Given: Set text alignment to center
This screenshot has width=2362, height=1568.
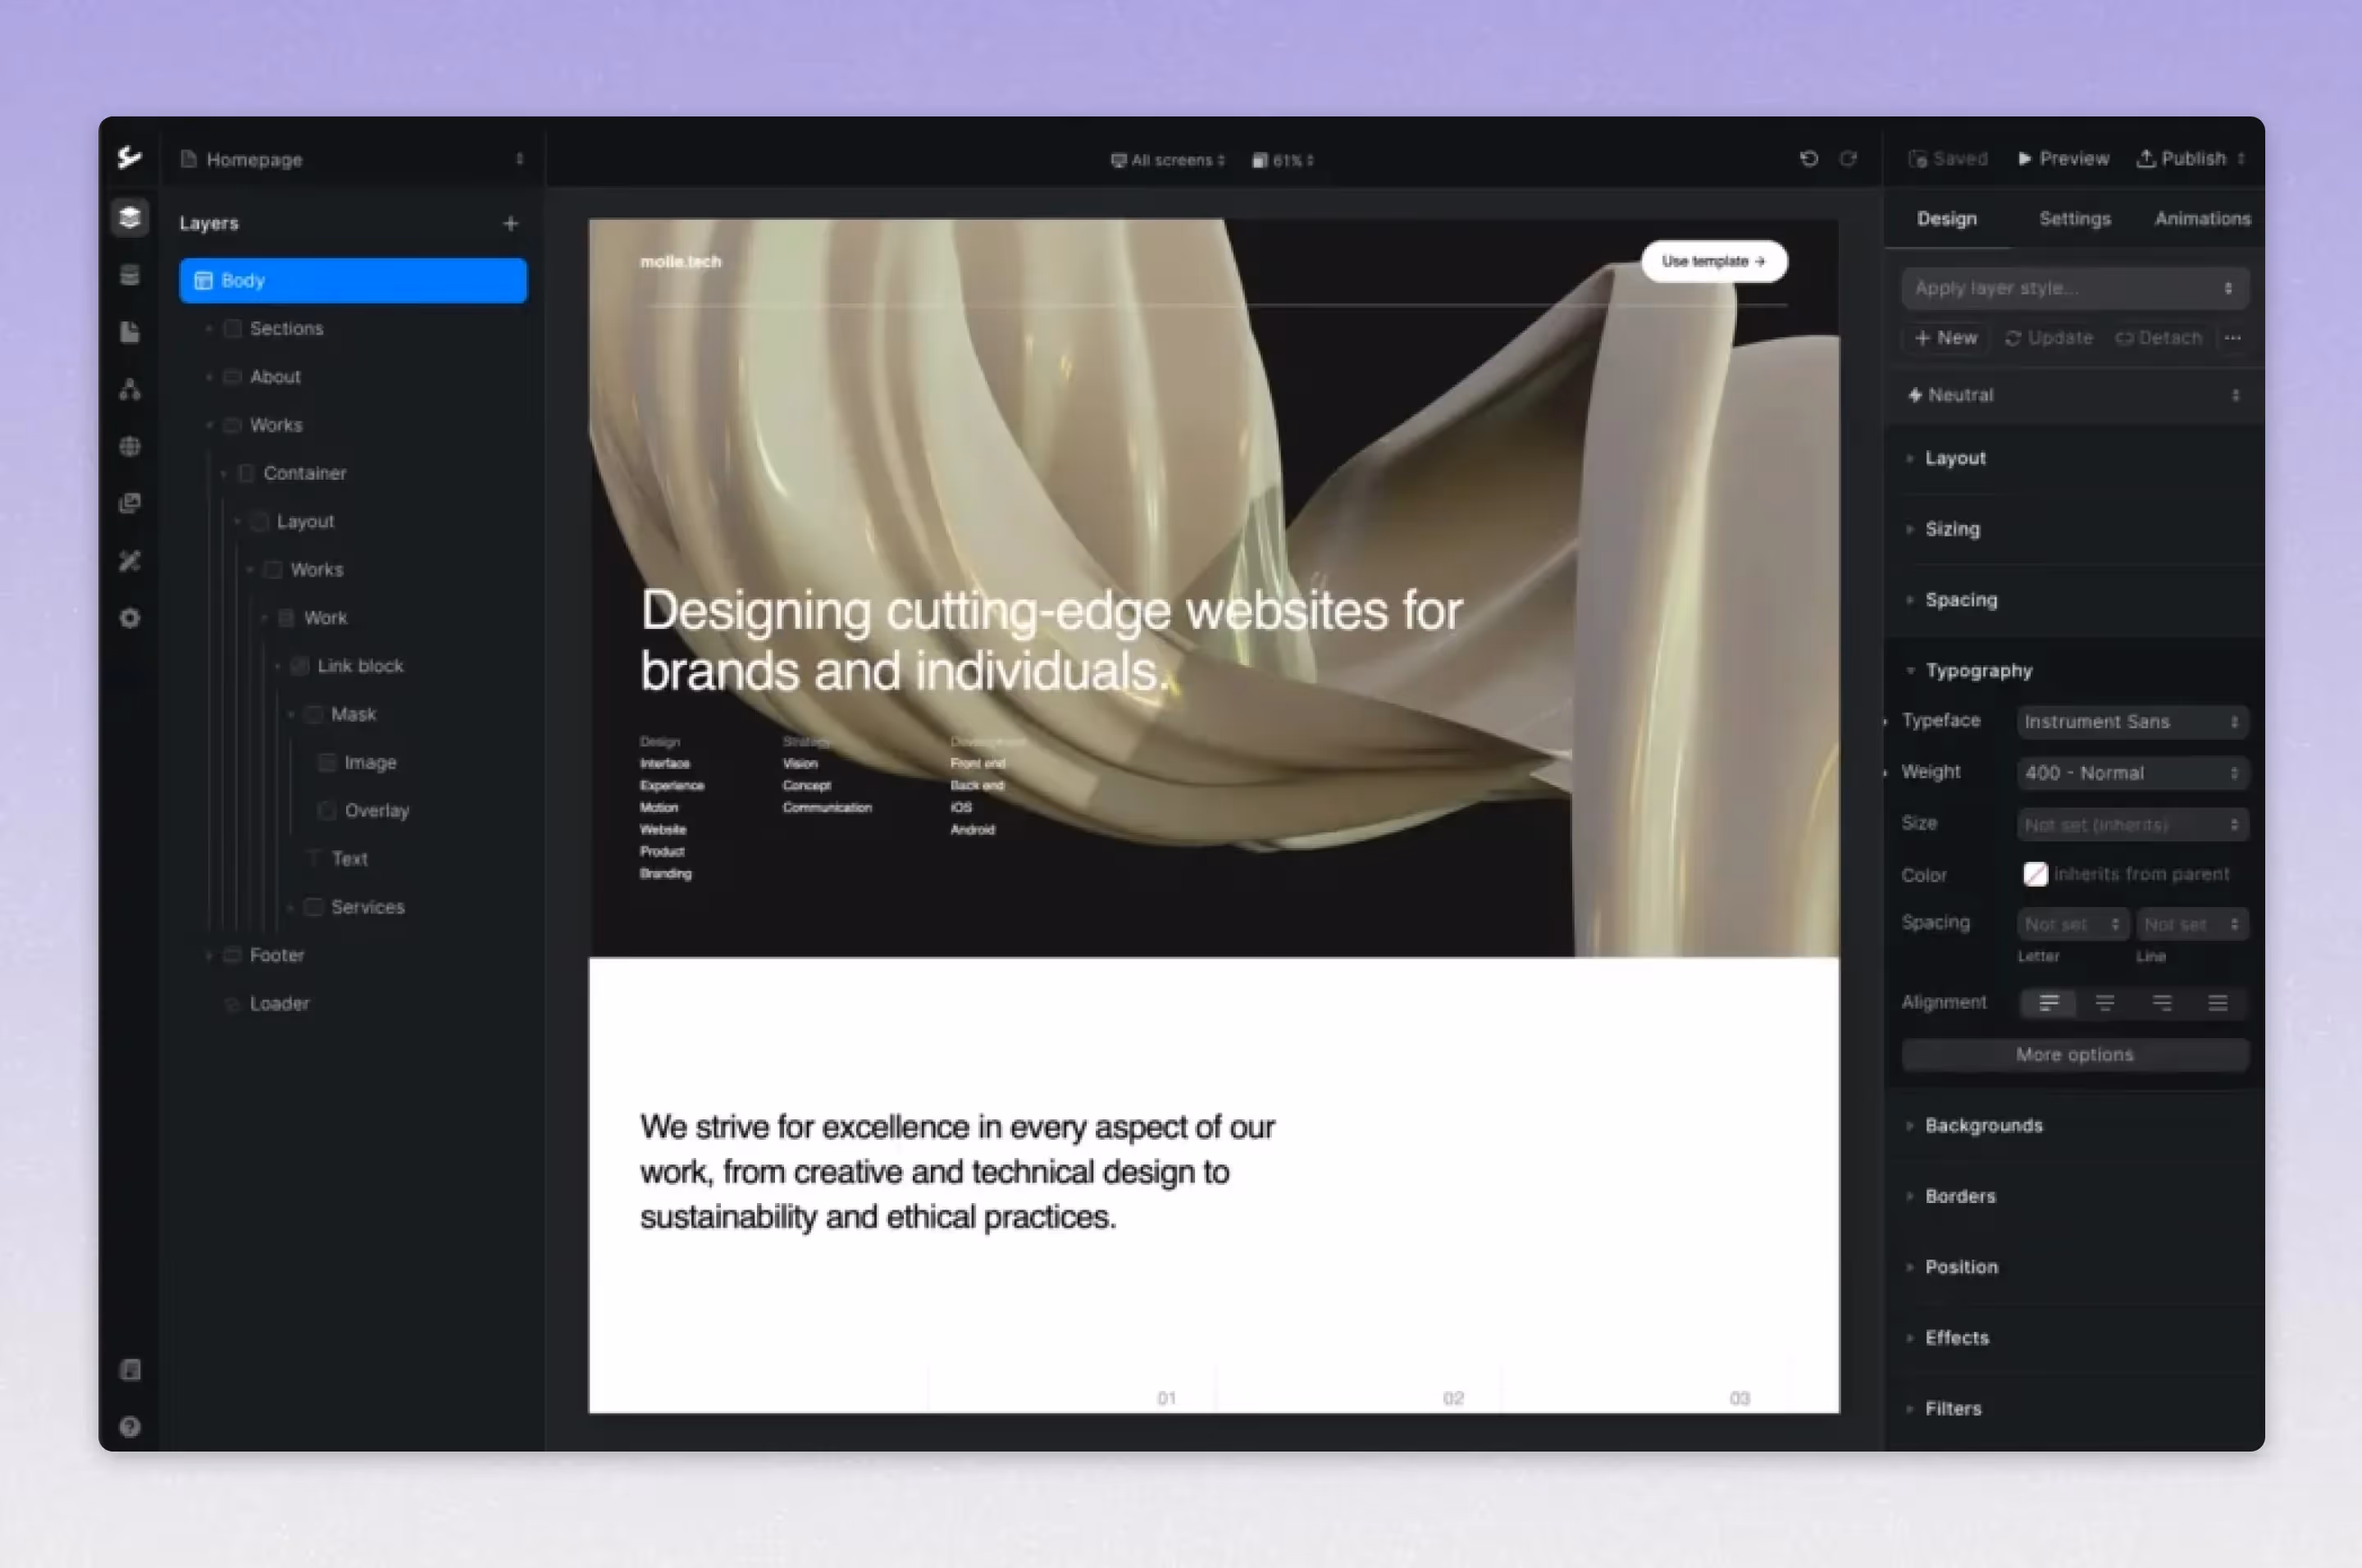Looking at the screenshot, I should 2105,1002.
